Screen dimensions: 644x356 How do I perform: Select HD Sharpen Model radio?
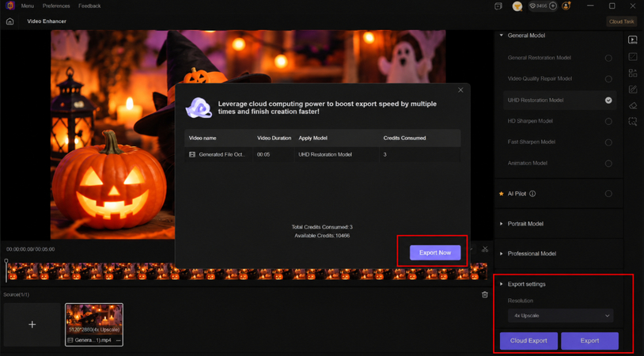(x=608, y=121)
